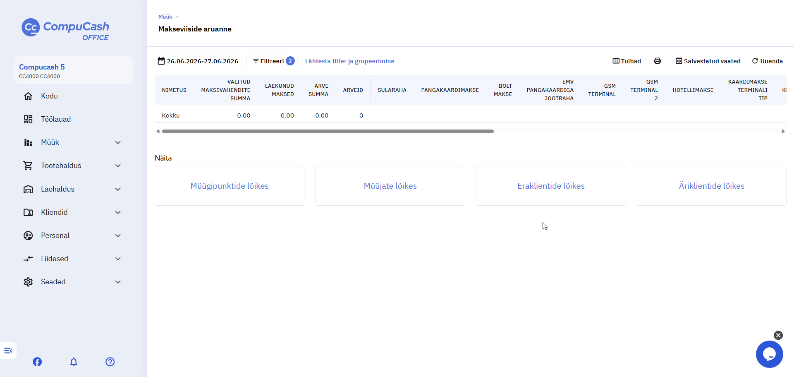
Task: Click the printer icon in the toolbar
Action: click(x=658, y=61)
